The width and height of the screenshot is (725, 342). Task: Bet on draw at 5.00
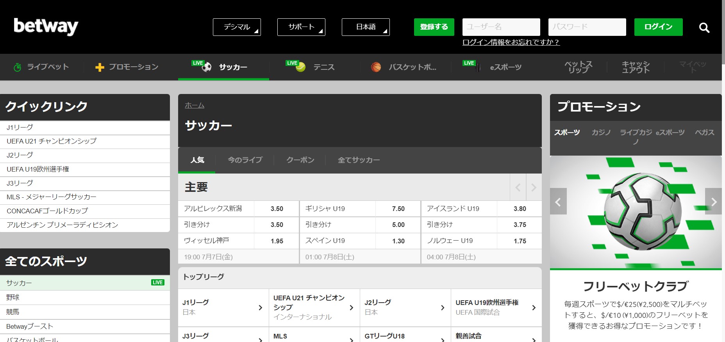pos(398,225)
